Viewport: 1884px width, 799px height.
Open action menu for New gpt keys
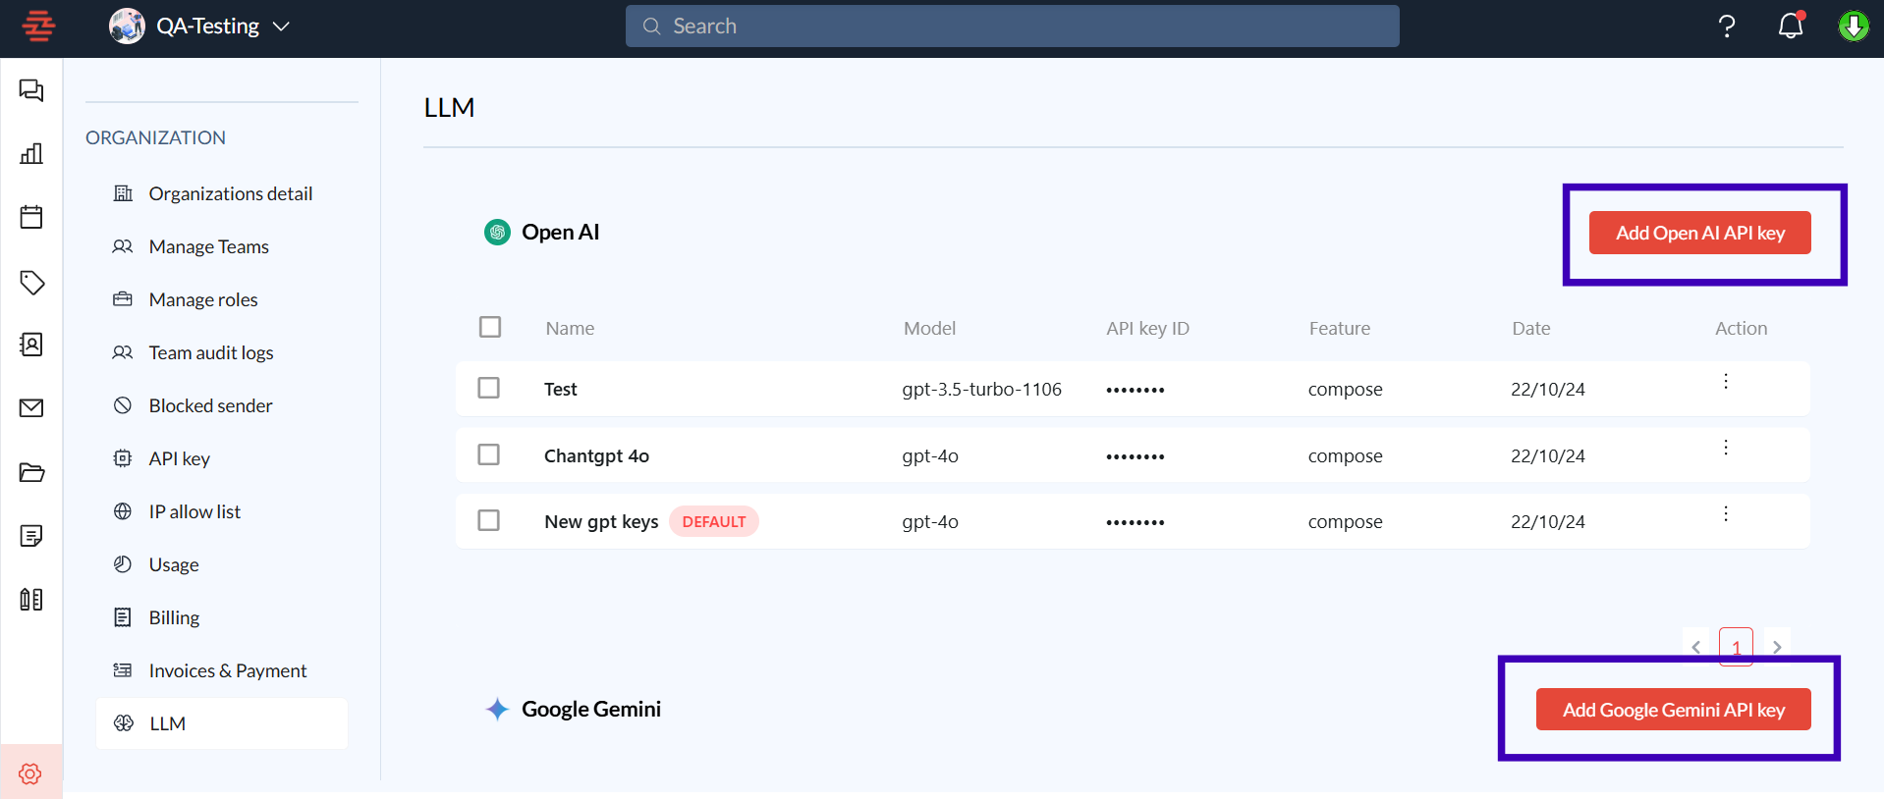pos(1725,513)
